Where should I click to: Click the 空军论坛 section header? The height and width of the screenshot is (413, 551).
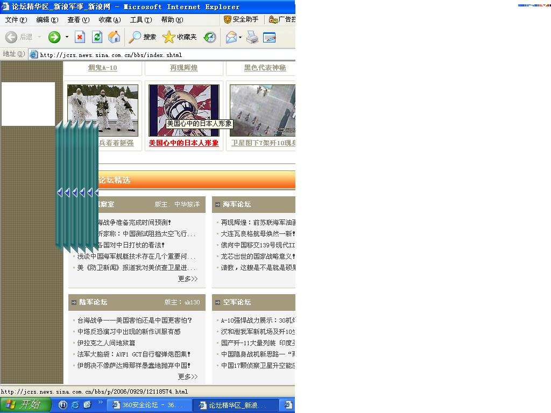(x=237, y=302)
